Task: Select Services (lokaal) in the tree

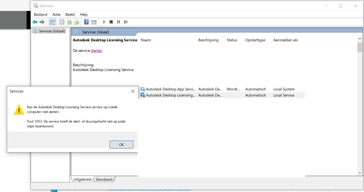Action: tap(49, 31)
